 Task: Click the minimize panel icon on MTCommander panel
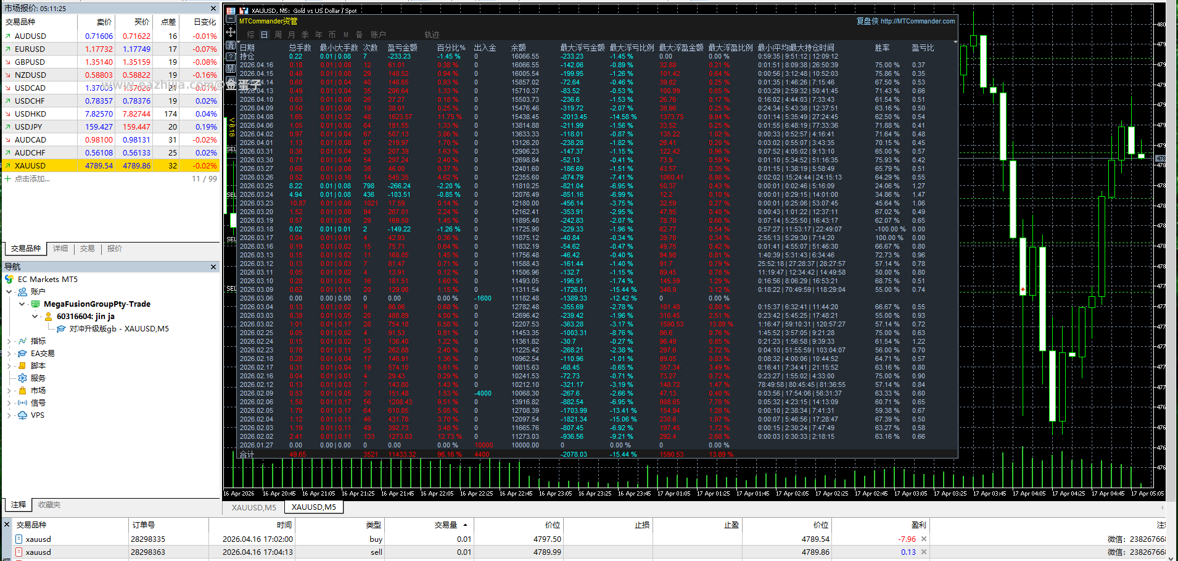click(x=231, y=20)
